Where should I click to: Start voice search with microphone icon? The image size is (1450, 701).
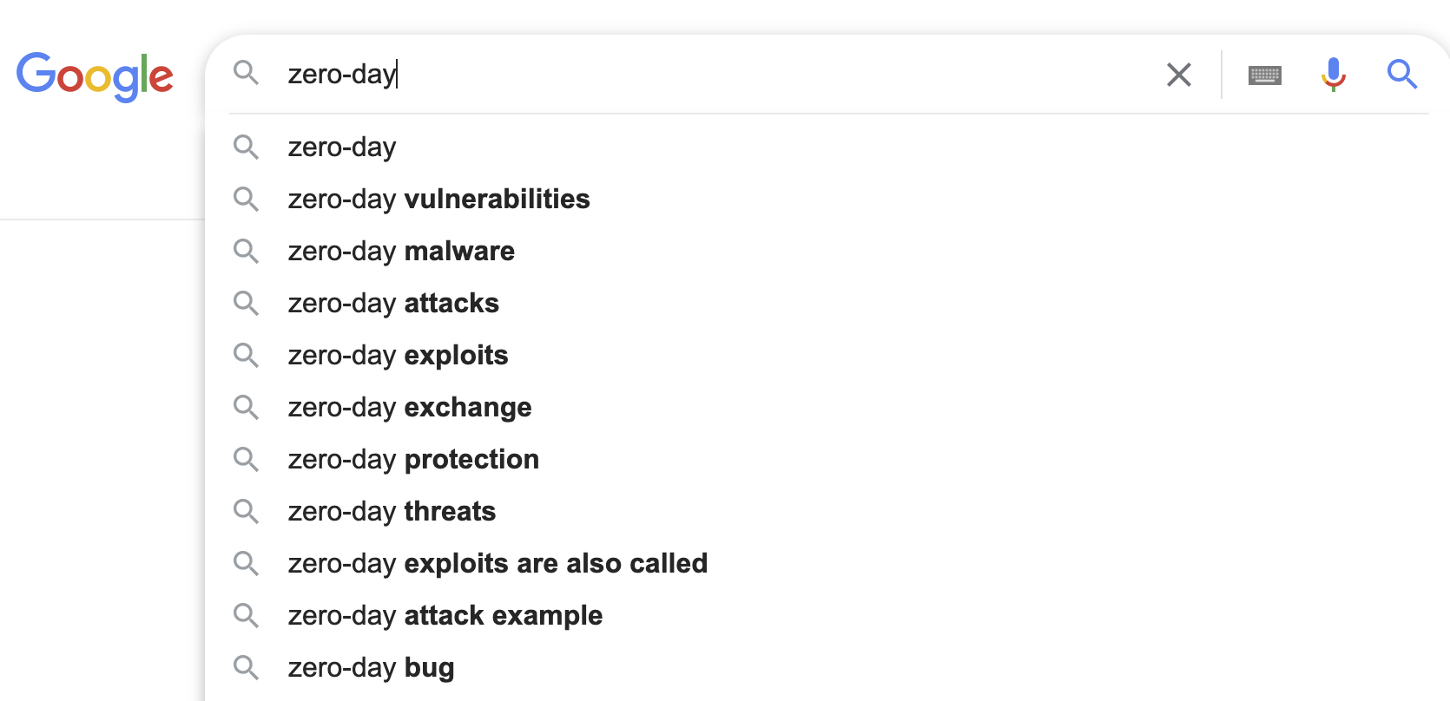click(x=1333, y=75)
